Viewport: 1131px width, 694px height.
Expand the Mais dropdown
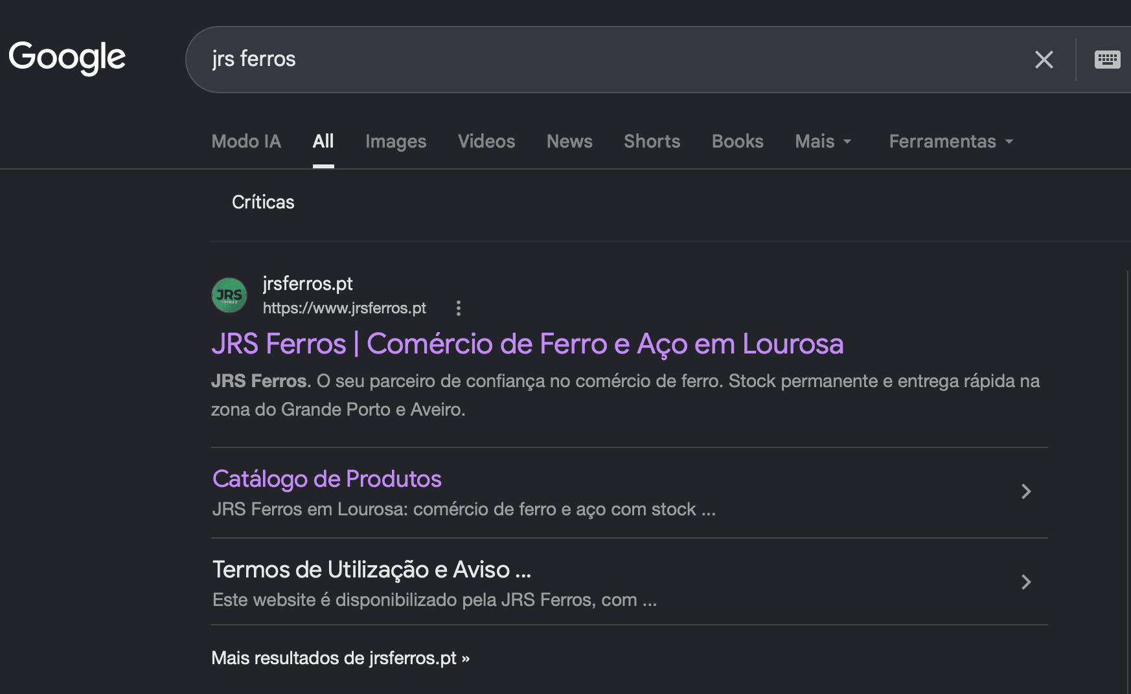click(823, 141)
